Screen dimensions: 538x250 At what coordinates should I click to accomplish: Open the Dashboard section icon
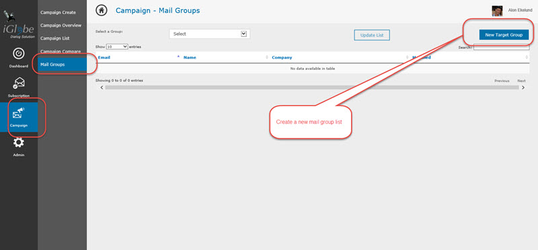click(x=19, y=54)
